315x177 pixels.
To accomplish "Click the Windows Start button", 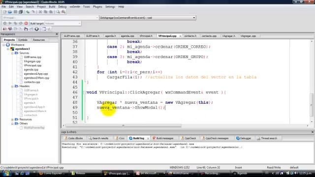I will click(x=6, y=173).
